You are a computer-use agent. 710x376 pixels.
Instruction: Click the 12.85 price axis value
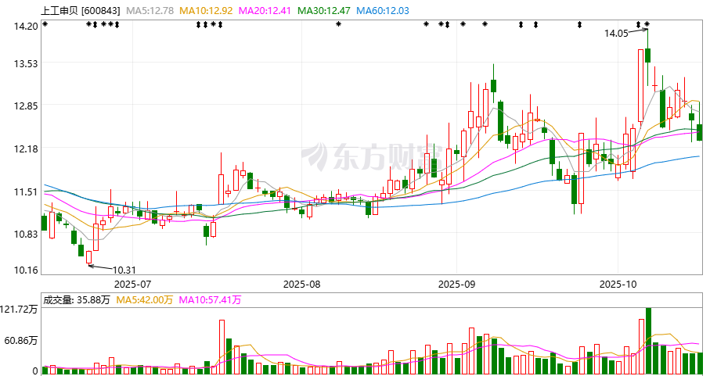click(x=26, y=106)
